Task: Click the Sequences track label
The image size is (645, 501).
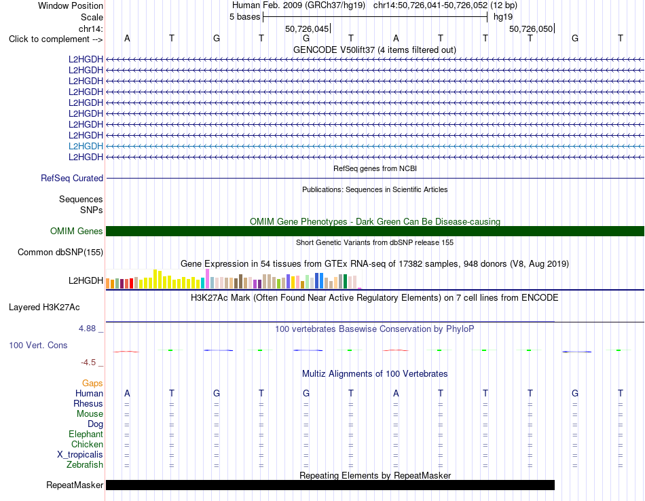Action: click(81, 199)
